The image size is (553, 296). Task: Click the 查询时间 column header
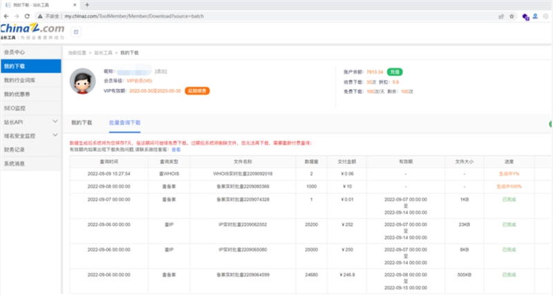[x=109, y=161]
